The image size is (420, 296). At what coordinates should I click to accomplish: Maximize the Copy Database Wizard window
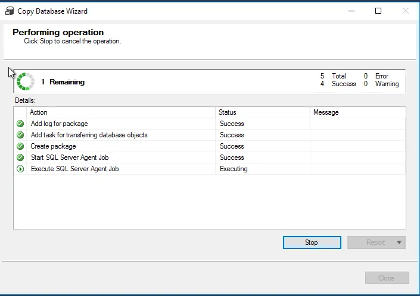click(x=378, y=11)
